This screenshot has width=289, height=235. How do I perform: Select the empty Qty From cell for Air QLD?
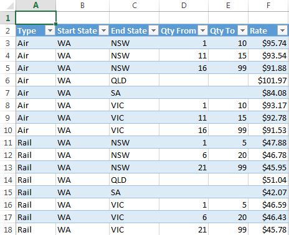point(184,80)
